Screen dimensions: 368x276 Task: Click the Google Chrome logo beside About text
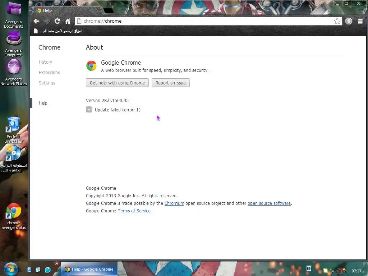pos(91,66)
